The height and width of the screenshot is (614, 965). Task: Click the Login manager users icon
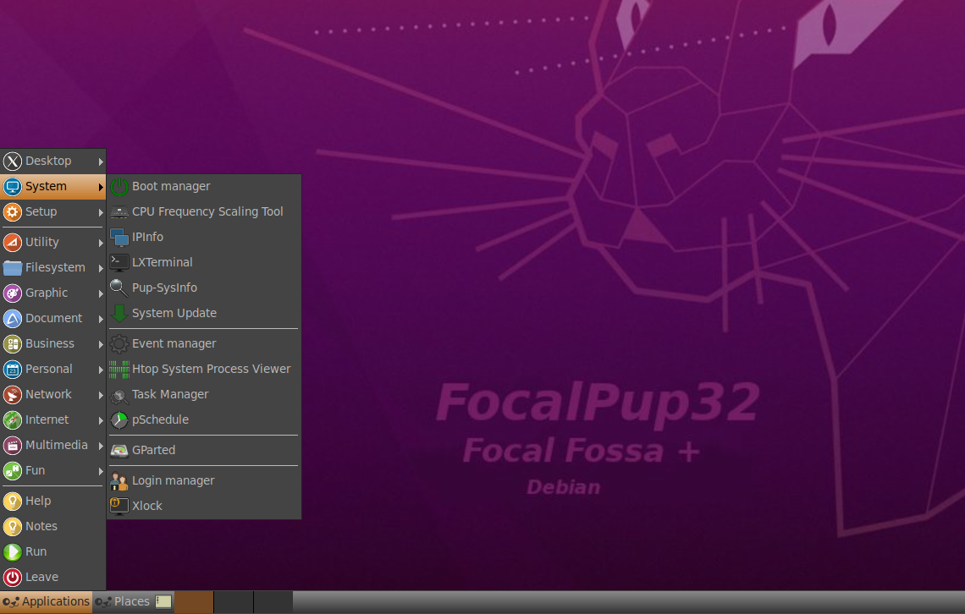pos(119,480)
